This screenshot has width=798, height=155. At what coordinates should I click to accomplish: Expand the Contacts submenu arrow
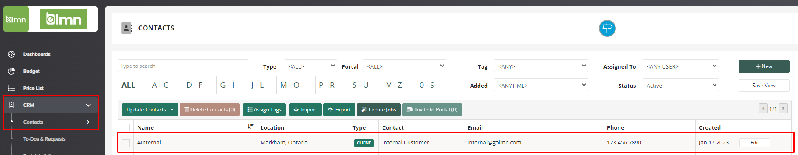click(x=88, y=122)
